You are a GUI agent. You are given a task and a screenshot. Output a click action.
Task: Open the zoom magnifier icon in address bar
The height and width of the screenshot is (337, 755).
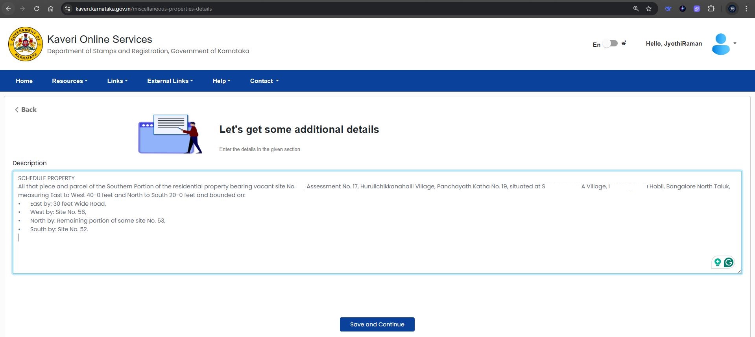point(636,9)
